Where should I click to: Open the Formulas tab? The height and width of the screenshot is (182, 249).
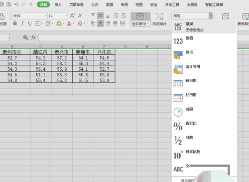pyautogui.click(x=95, y=4)
